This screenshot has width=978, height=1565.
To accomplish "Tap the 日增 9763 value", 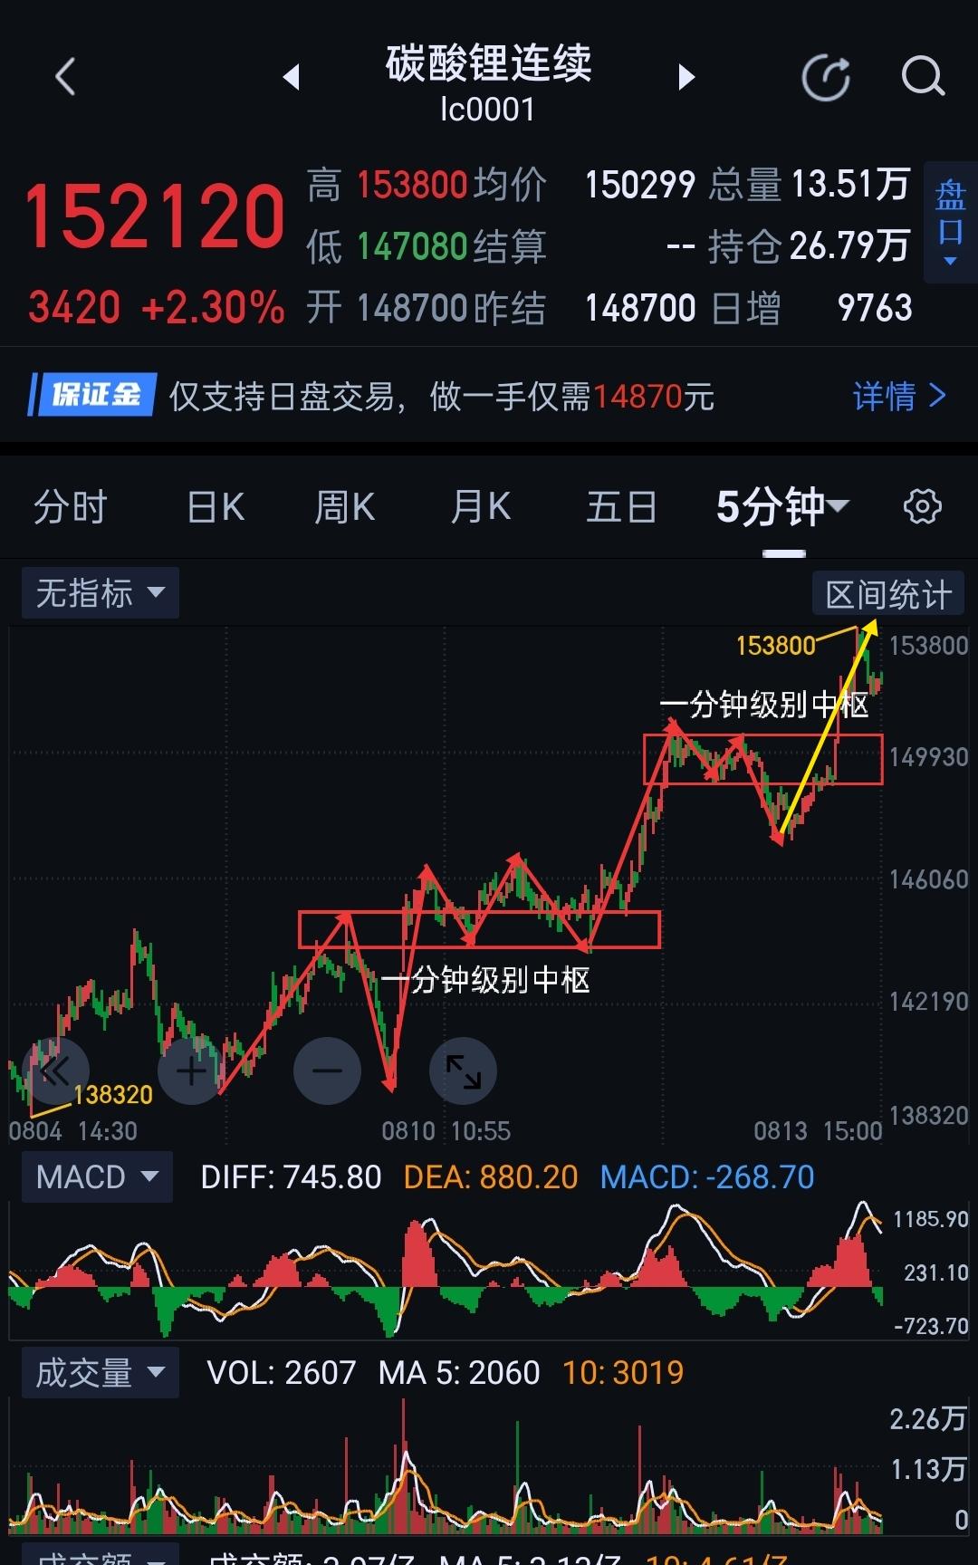I will [875, 308].
